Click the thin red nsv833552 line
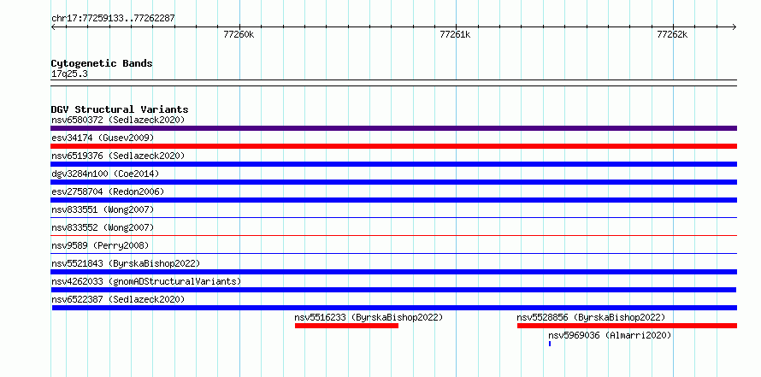This screenshot has height=377, width=761. tap(393, 236)
